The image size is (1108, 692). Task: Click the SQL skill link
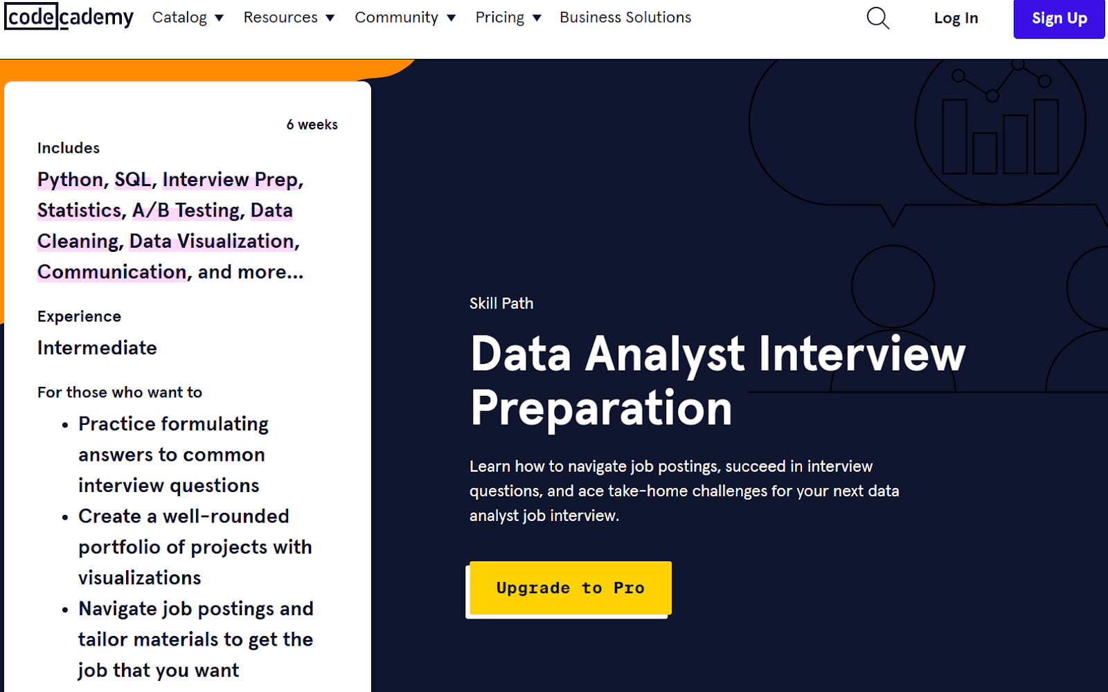132,180
